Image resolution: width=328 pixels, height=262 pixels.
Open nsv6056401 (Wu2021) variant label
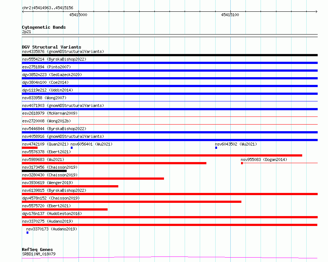click(91, 144)
